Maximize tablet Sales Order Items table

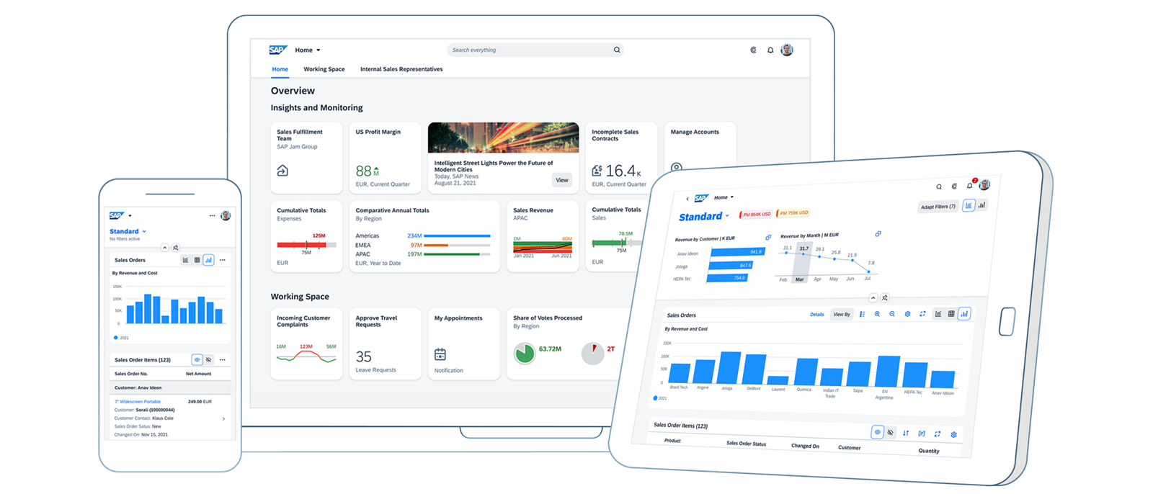point(938,434)
